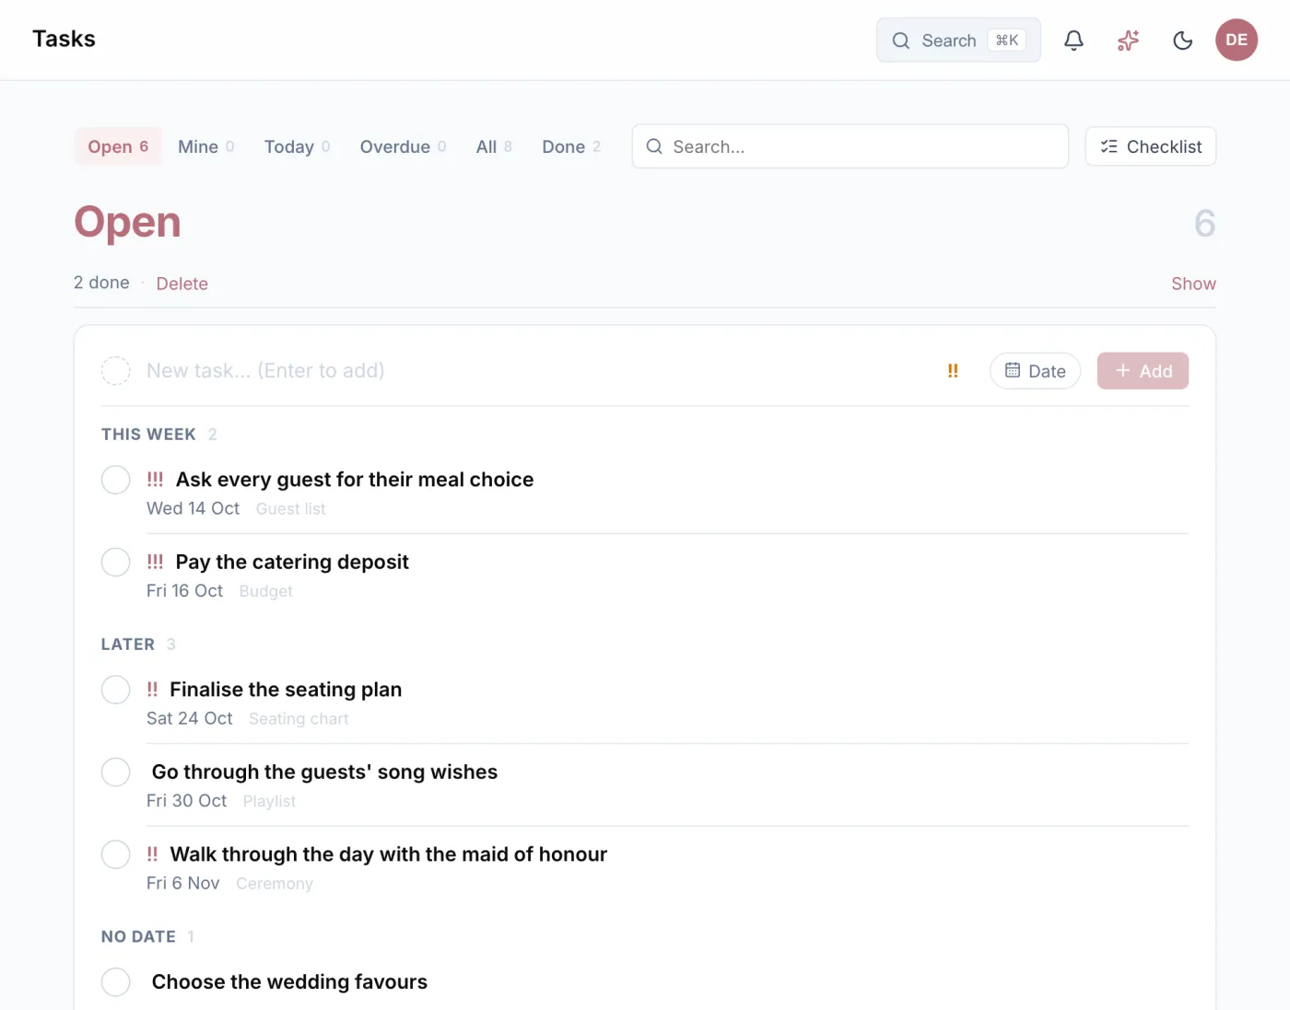Switch to the Mine tab
The width and height of the screenshot is (1290, 1010).
[x=205, y=146]
